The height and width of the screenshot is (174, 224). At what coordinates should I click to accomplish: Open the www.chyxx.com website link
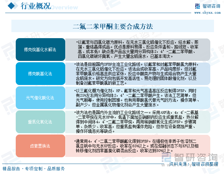tap(208, 13)
